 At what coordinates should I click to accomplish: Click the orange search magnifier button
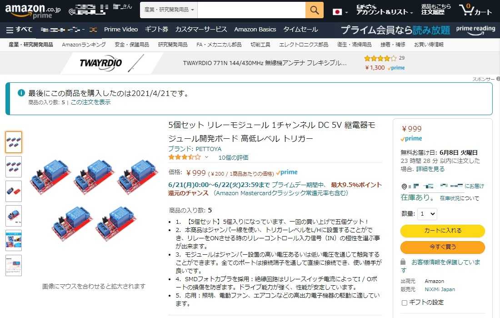coord(314,10)
